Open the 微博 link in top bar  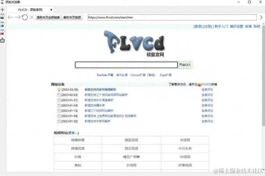[248, 26]
